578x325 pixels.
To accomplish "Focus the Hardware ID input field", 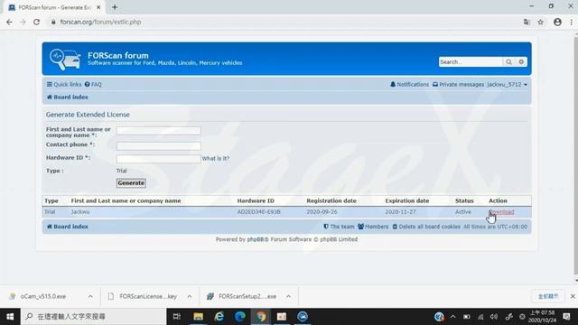I will pos(159,159).
